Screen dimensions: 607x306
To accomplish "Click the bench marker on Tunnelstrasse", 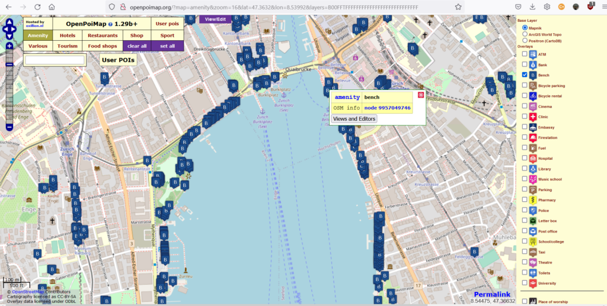I will click(x=104, y=79).
